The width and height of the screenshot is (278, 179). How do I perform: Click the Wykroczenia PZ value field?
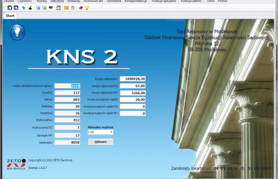[x=67, y=128]
